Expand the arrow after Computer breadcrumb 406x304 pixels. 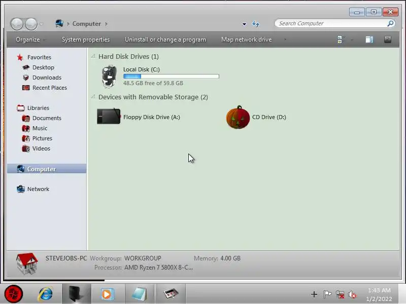pyautogui.click(x=107, y=24)
